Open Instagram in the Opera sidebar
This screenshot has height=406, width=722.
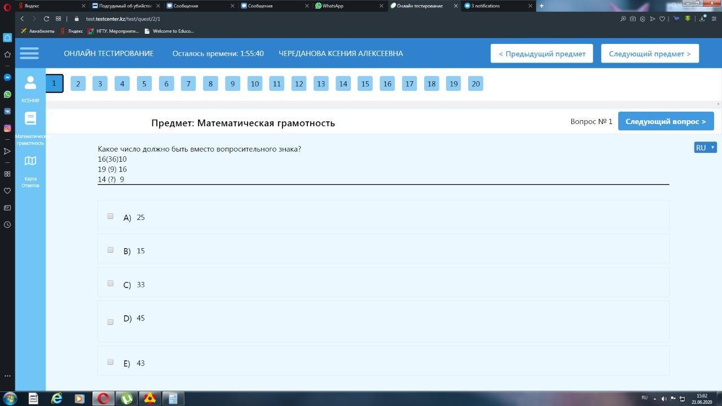pyautogui.click(x=7, y=128)
